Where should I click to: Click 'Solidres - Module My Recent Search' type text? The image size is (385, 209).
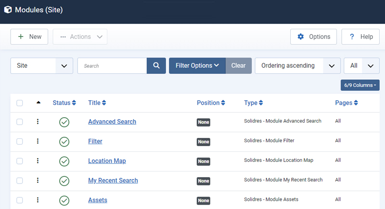(x=283, y=180)
